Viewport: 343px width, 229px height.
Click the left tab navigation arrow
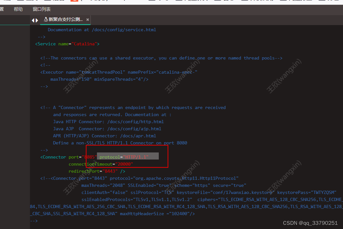click(x=33, y=20)
